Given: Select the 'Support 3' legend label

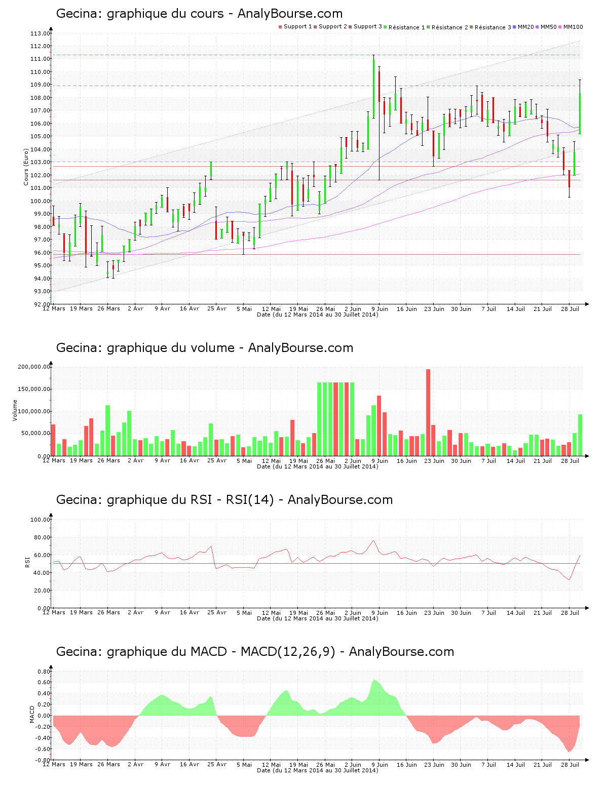Looking at the screenshot, I should pos(368,27).
